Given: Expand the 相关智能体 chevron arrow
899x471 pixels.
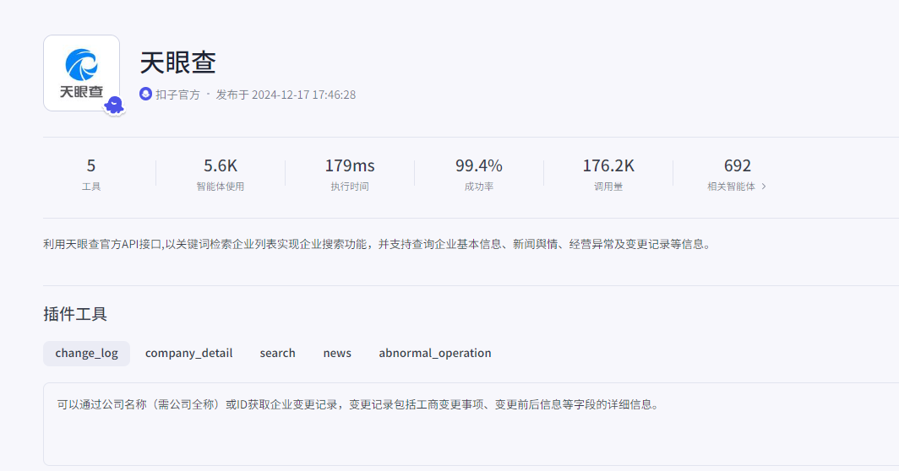Looking at the screenshot, I should point(764,187).
